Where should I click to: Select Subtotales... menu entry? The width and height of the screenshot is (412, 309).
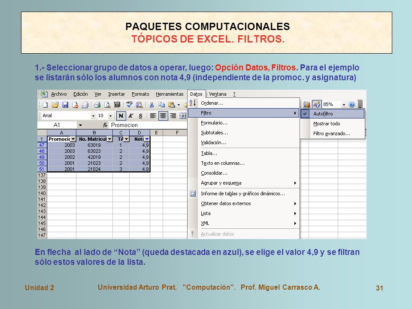244,133
